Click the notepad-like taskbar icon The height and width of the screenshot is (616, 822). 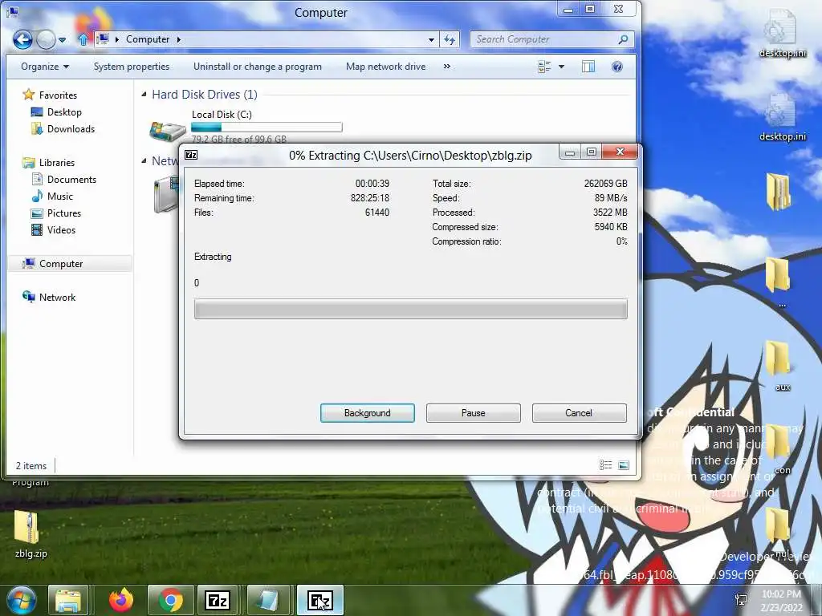point(268,600)
